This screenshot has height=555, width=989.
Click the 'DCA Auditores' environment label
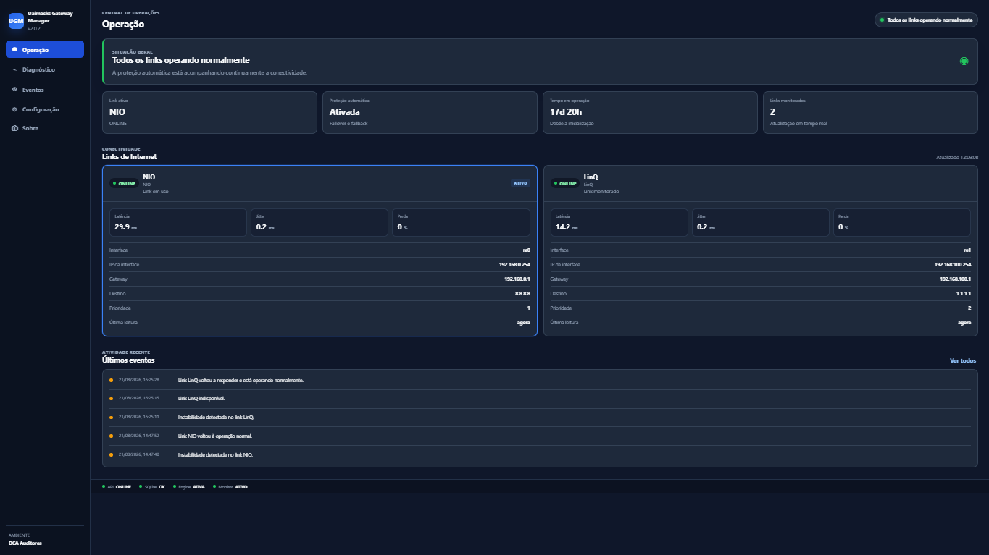click(x=25, y=543)
